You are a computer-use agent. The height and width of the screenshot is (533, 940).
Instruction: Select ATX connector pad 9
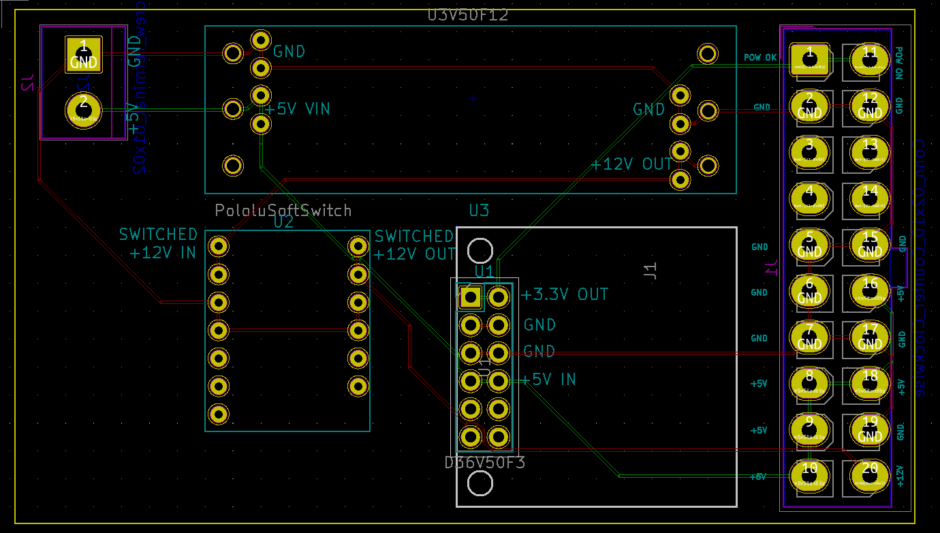809,429
